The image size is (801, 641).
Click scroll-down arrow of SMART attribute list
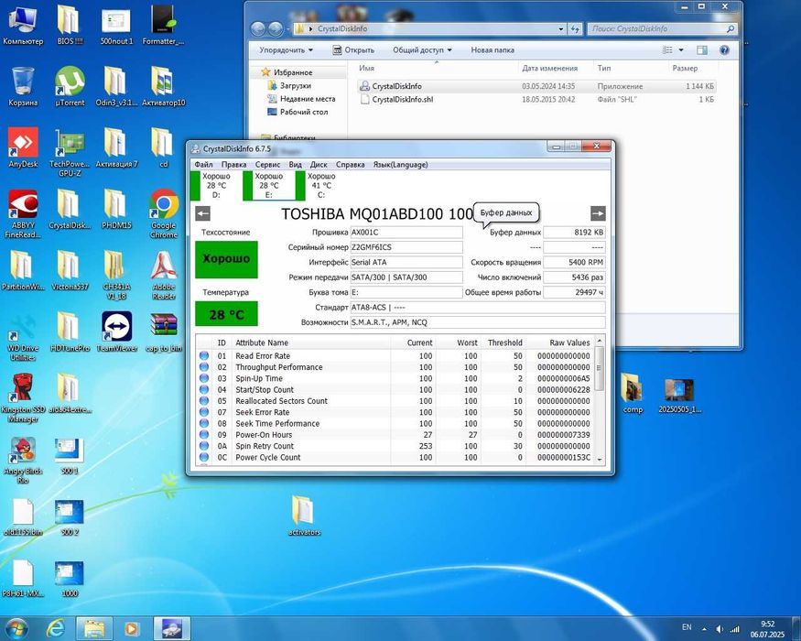tap(600, 459)
